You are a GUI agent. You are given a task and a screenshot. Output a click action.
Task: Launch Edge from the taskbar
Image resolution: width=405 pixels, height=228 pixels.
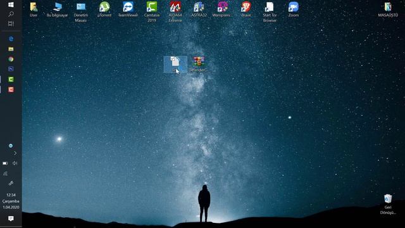click(11, 39)
